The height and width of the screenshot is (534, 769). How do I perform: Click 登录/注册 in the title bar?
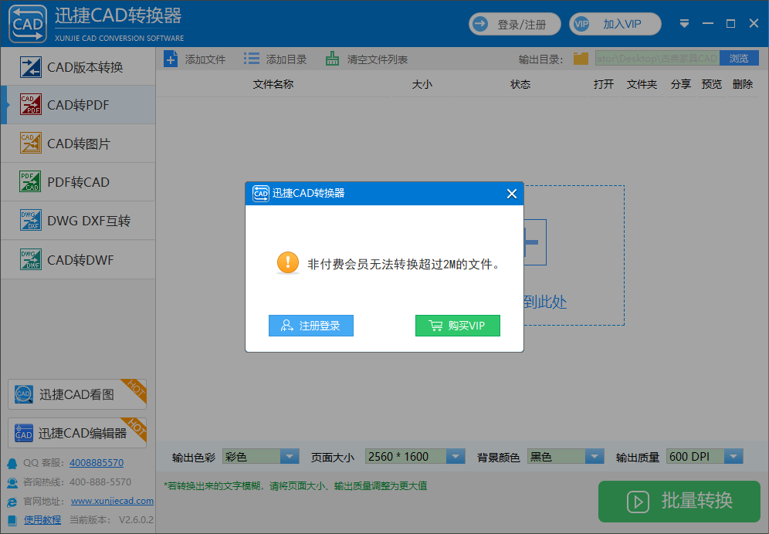[x=515, y=24]
